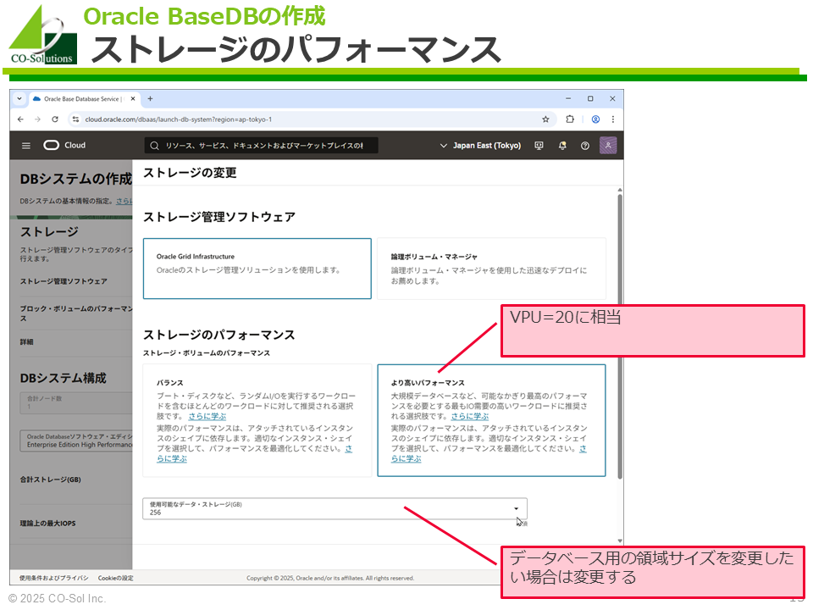Click the panel's vertical scrollbar thumb

click(620, 335)
